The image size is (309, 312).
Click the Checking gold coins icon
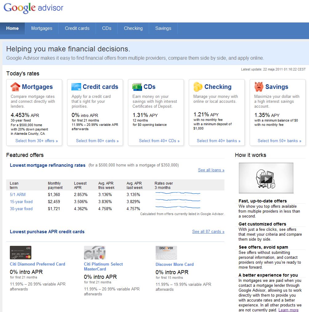tap(198, 87)
